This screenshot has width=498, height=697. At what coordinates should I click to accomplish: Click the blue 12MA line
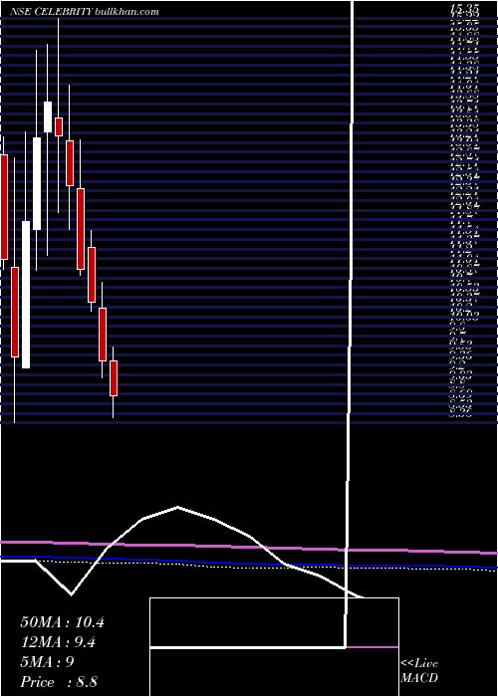(249, 563)
